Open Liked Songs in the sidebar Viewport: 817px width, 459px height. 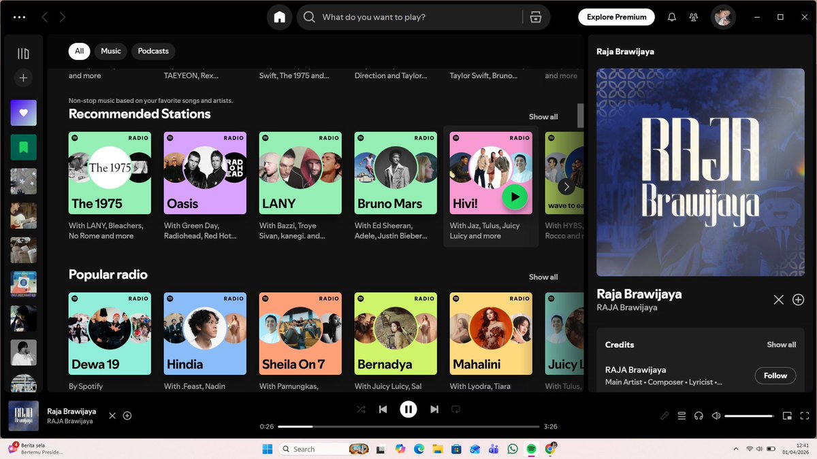coord(23,113)
